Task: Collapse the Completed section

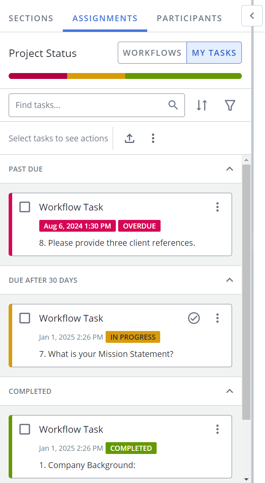Action: 230,391
